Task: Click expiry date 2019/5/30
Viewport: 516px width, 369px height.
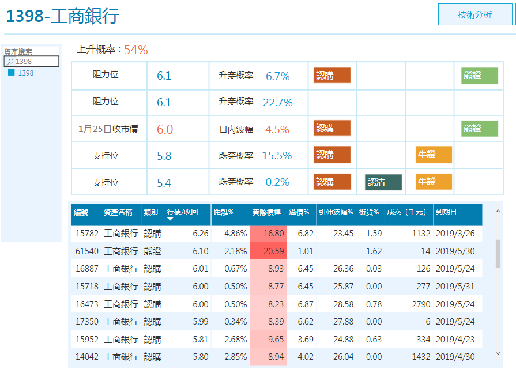Action: (x=455, y=251)
